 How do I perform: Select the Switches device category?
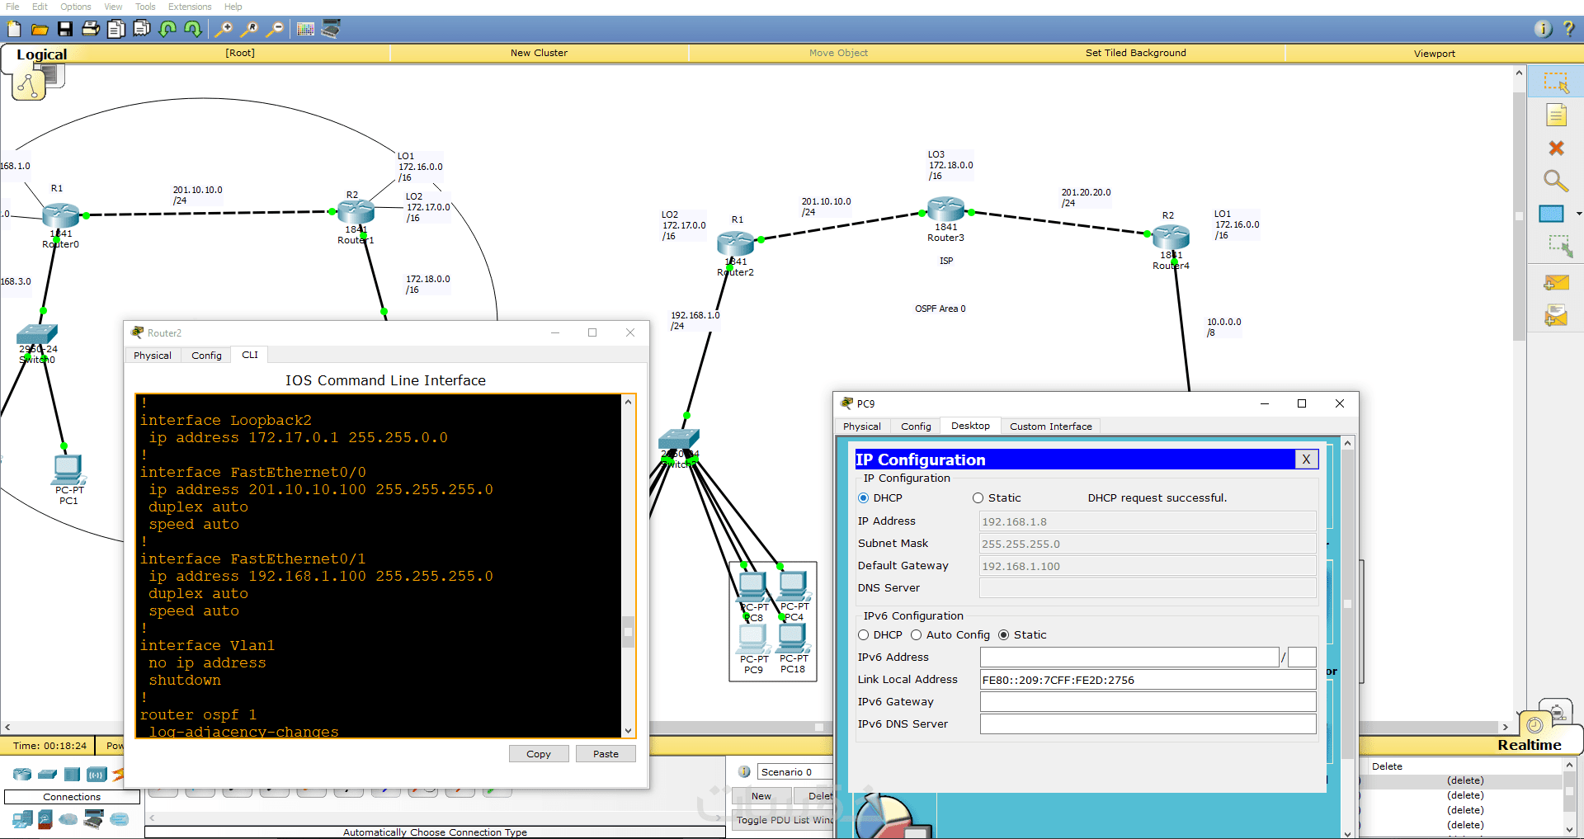tap(47, 775)
